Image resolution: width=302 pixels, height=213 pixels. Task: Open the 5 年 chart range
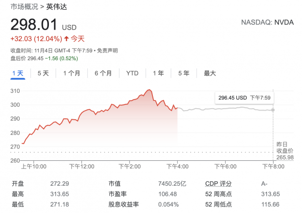(x=184, y=73)
